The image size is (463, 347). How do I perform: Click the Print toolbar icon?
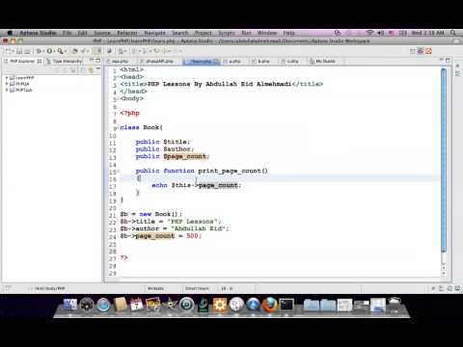(27, 51)
